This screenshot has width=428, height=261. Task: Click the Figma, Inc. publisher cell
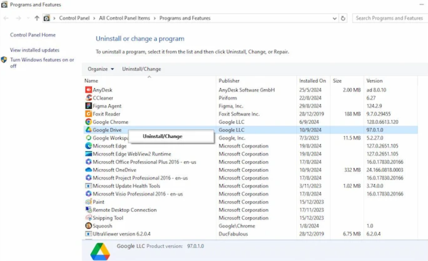point(231,106)
